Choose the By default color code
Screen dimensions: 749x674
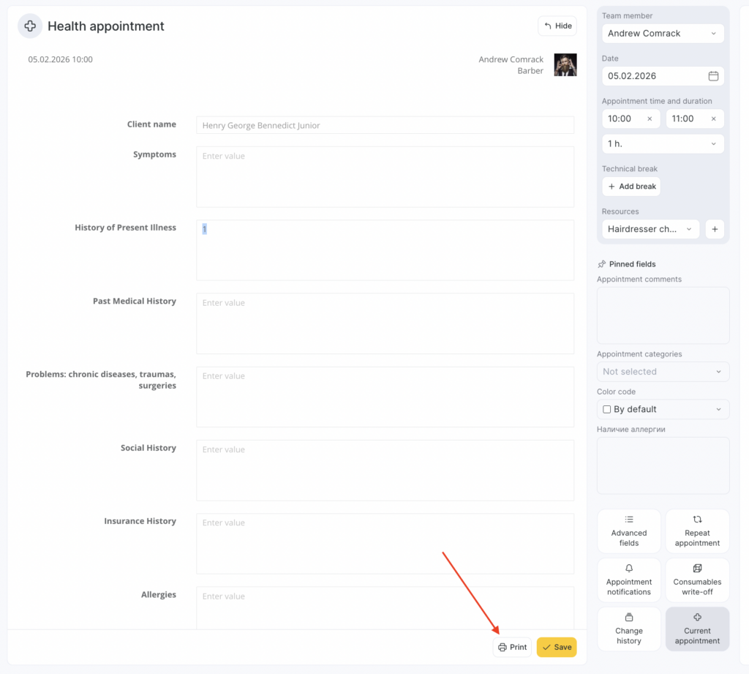click(663, 409)
